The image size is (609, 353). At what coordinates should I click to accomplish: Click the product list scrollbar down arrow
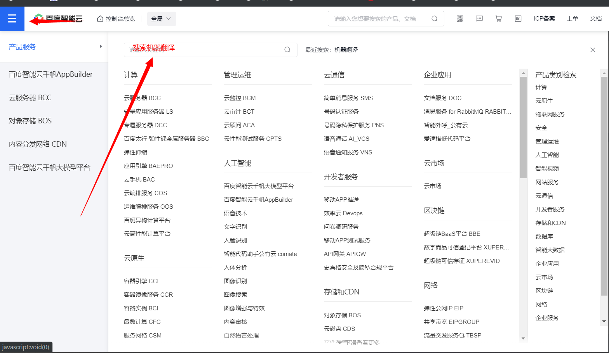(x=523, y=338)
